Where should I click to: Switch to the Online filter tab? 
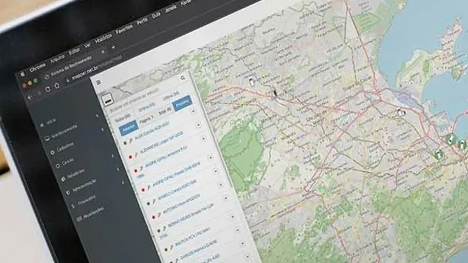coord(146,107)
